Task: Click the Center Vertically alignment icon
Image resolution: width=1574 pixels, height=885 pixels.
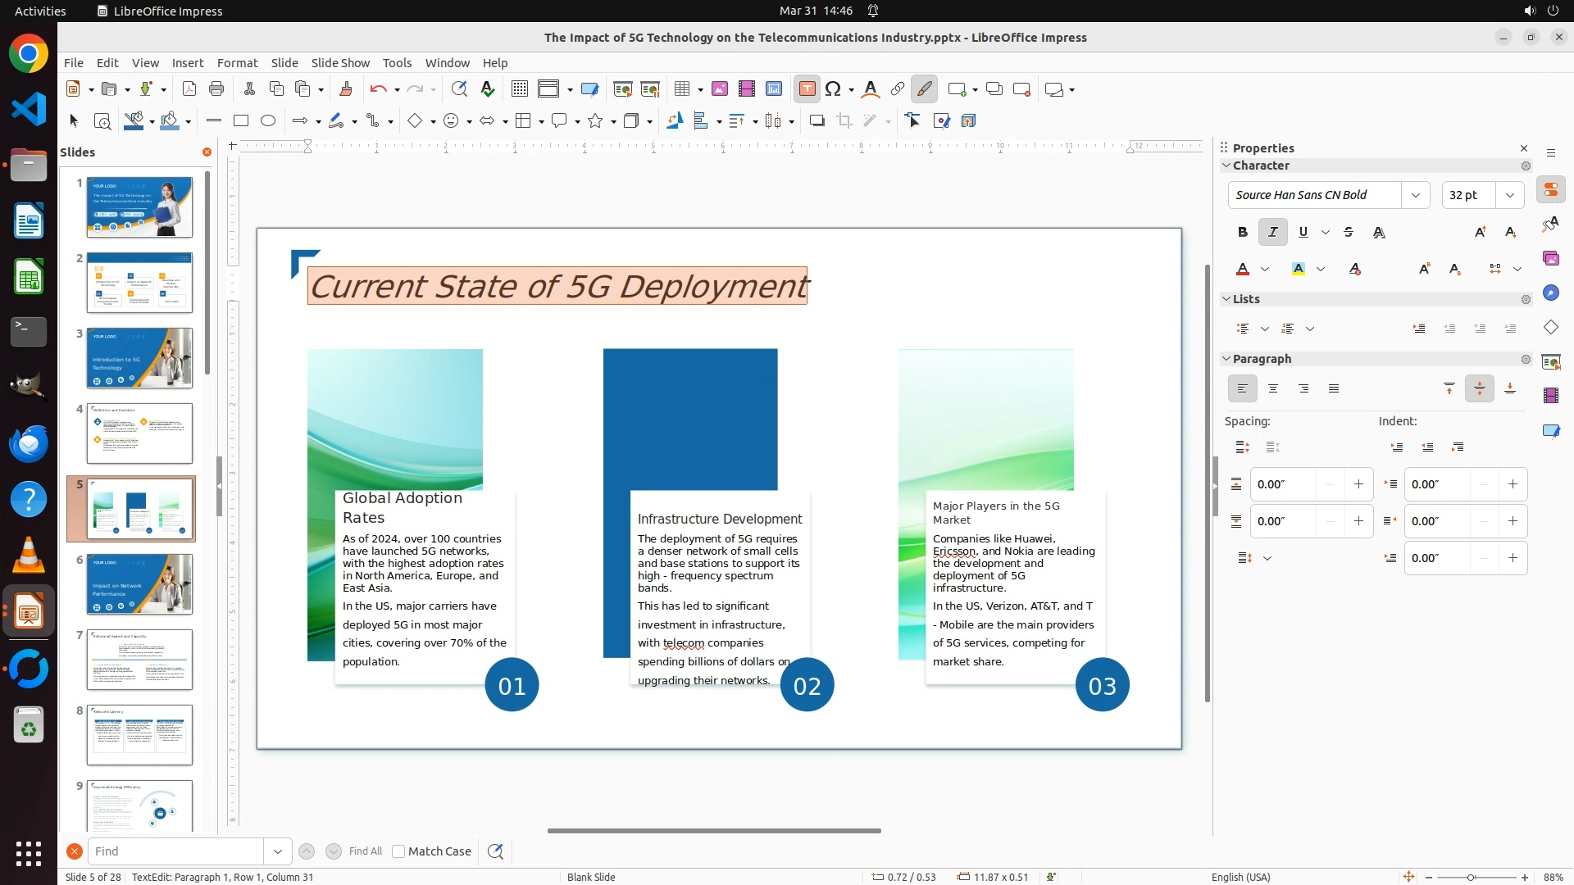Action: pyautogui.click(x=1479, y=389)
